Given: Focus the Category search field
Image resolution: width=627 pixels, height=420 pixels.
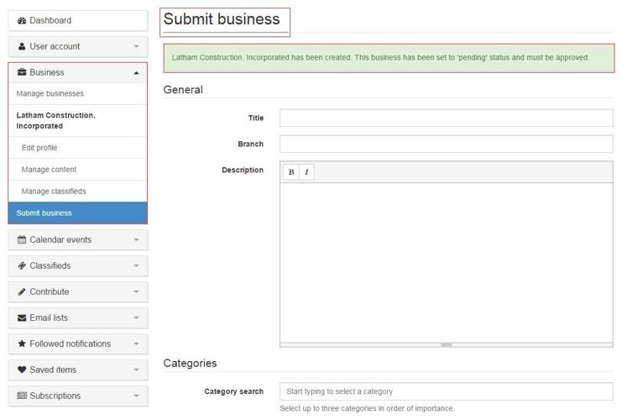Looking at the screenshot, I should point(447,391).
